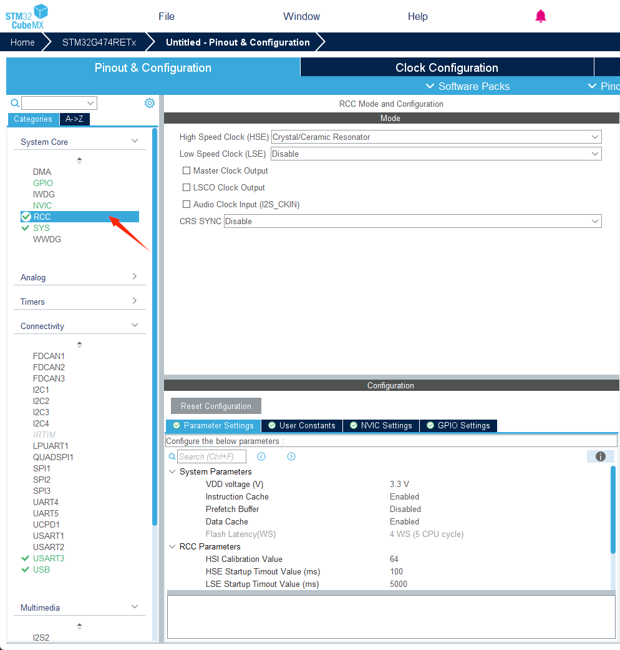The width and height of the screenshot is (620, 650).
Task: Click the Prefetch Buffer value Disabled
Action: (x=405, y=509)
